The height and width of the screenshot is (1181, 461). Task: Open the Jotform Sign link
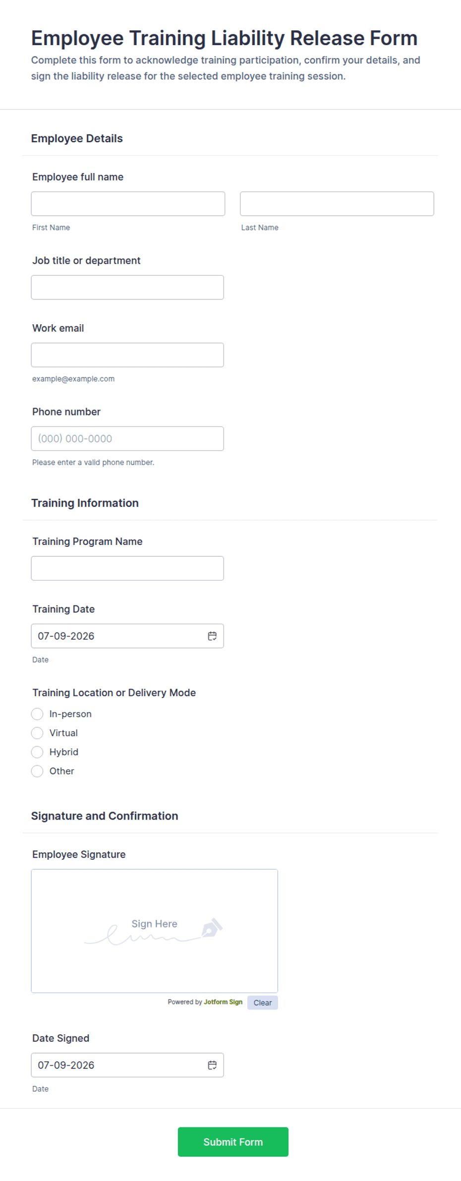coord(223,1002)
